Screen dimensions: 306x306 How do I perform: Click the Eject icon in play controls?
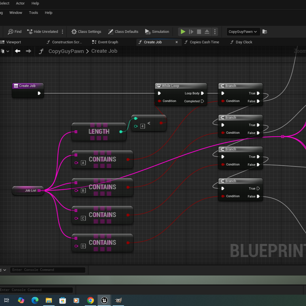point(207,32)
